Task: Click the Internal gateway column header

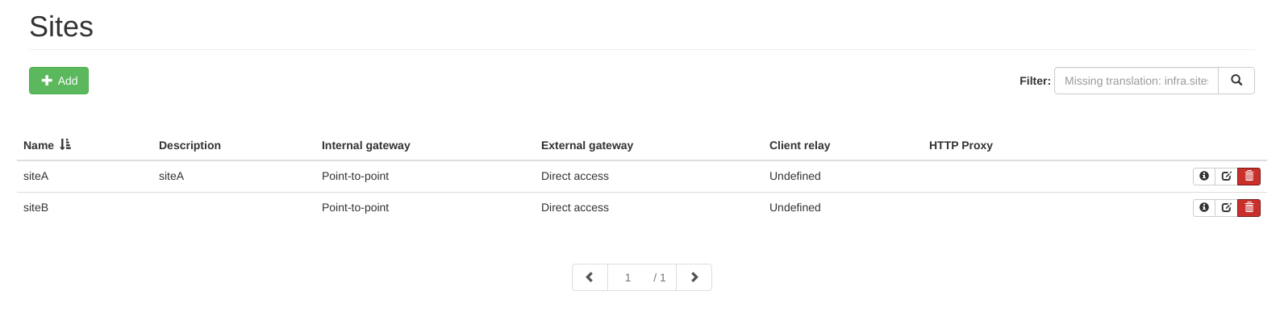Action: (365, 145)
